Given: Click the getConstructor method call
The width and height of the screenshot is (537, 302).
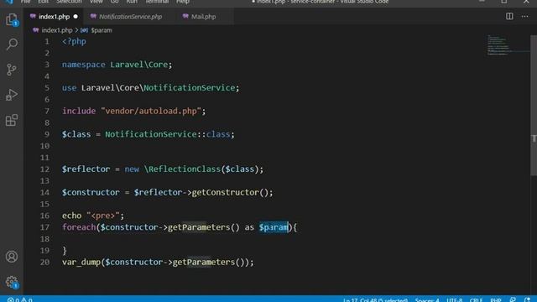Looking at the screenshot, I should click(x=225, y=192).
